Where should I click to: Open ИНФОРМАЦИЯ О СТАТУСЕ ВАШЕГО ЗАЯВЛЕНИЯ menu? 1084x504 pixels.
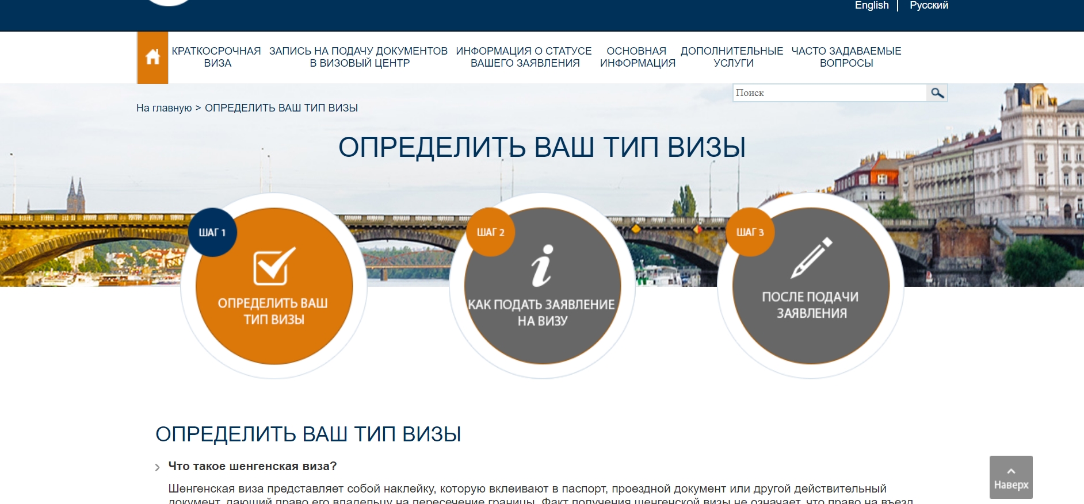[524, 57]
